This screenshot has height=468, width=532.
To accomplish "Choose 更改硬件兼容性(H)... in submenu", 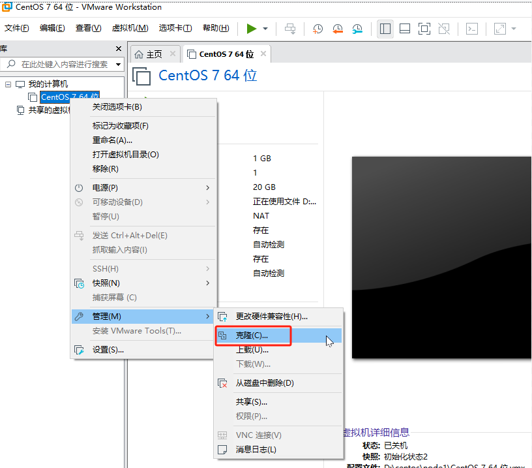I will click(x=278, y=317).
